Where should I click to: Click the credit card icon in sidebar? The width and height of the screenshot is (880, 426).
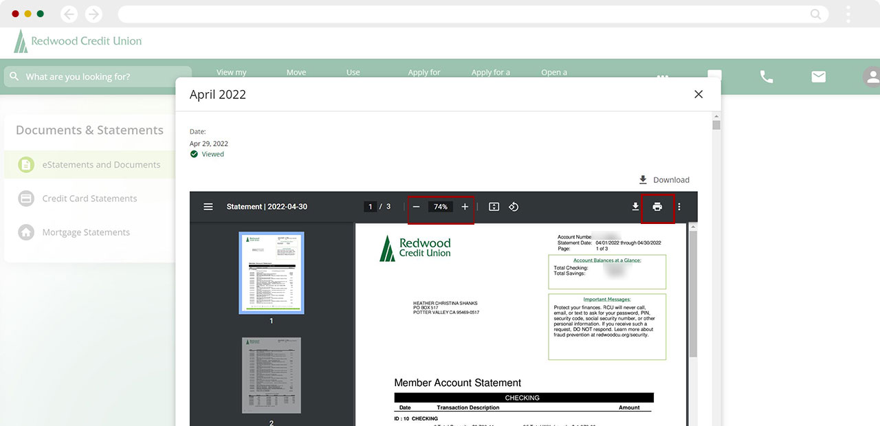[26, 199]
